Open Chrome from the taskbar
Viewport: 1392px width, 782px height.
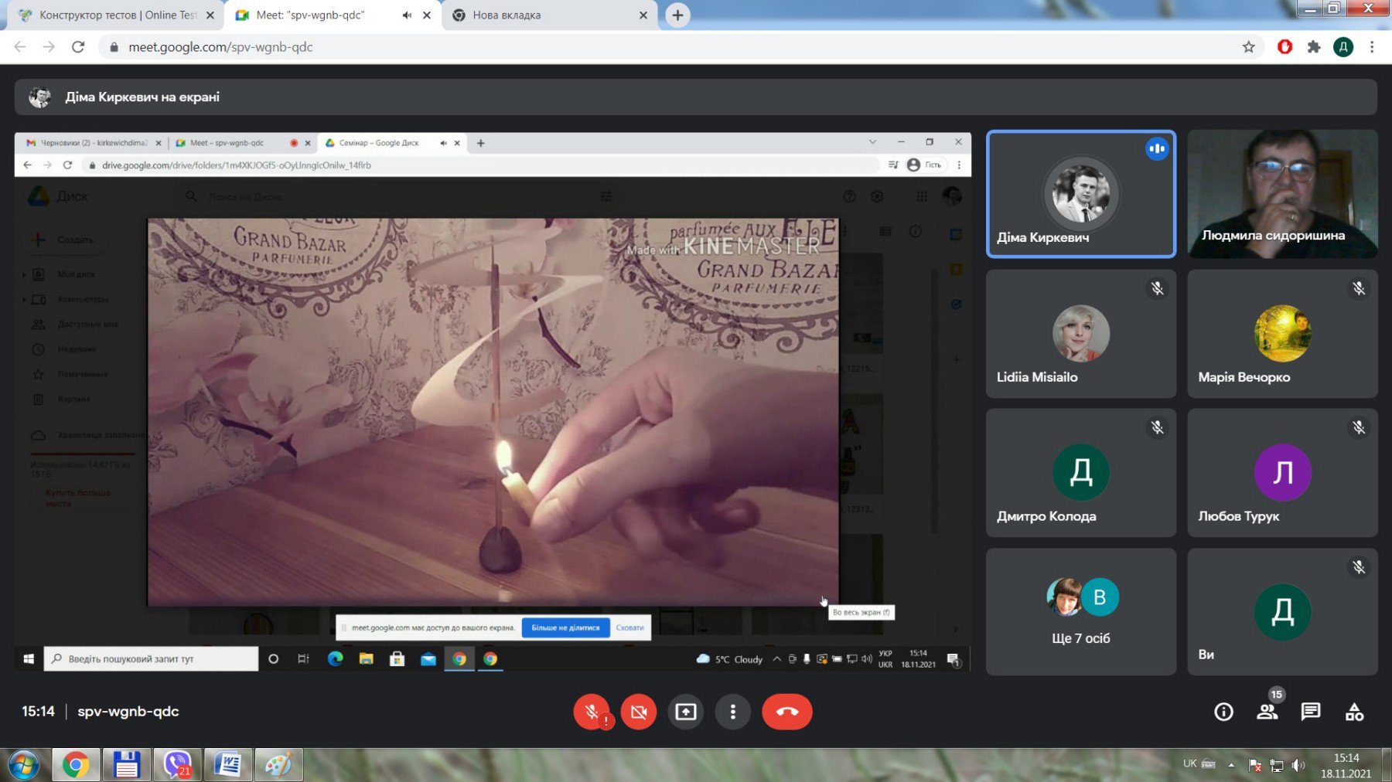pos(75,765)
